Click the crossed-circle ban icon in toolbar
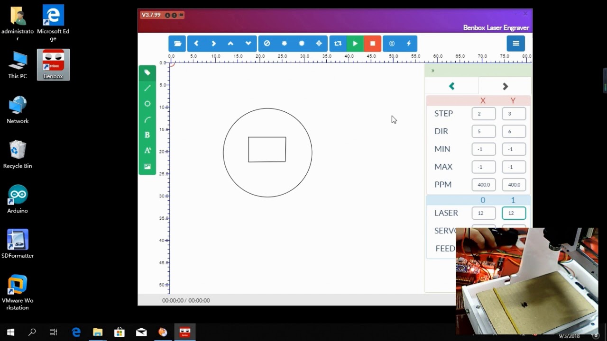 pos(267,44)
